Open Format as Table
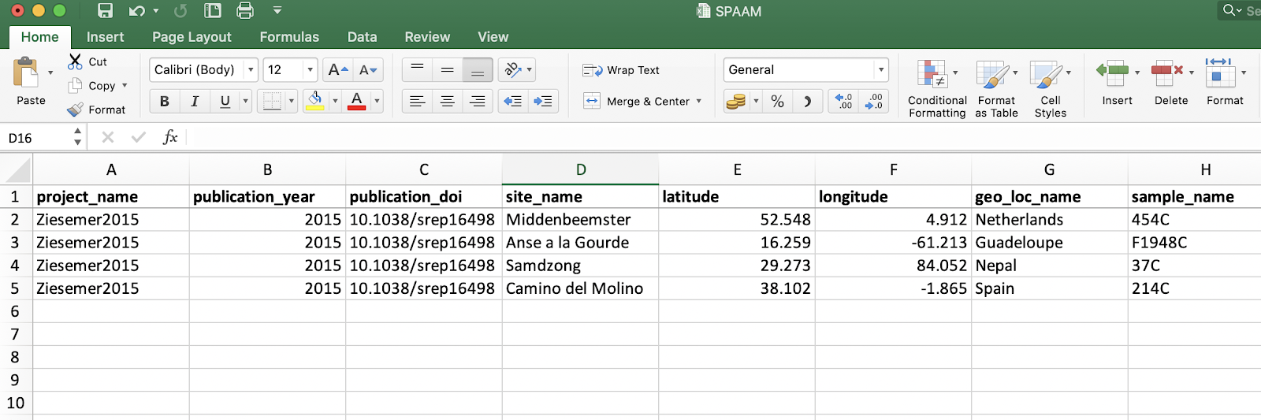The image size is (1261, 420). click(x=996, y=88)
